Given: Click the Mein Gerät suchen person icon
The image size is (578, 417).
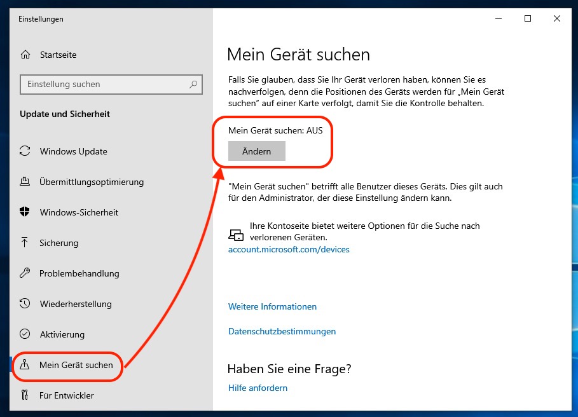Looking at the screenshot, I should 25,364.
